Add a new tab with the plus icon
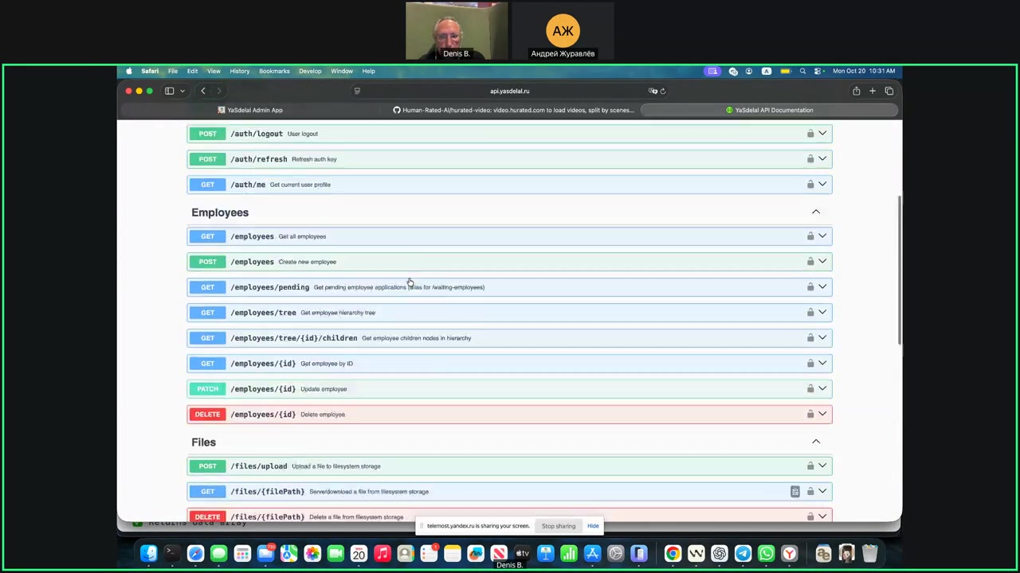The image size is (1020, 573). point(873,91)
